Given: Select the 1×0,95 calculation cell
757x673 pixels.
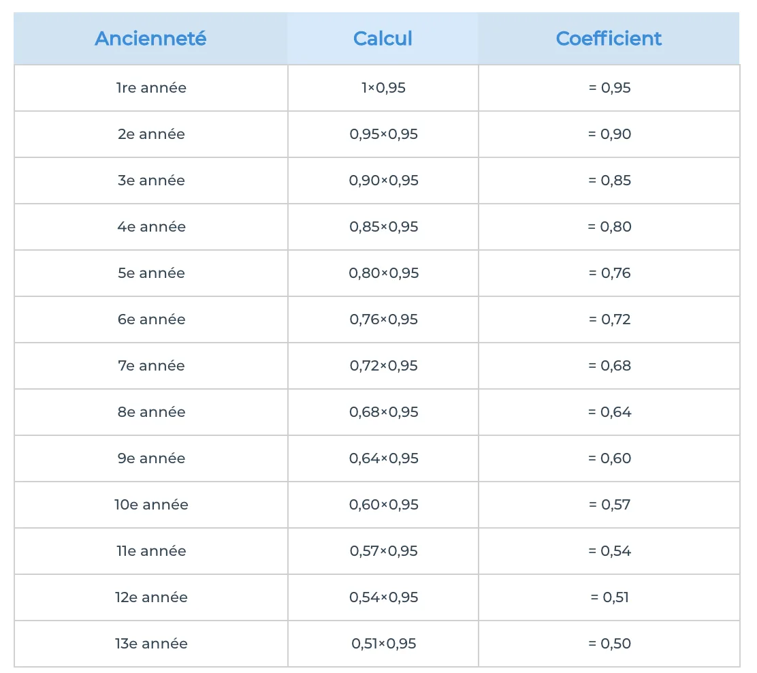Looking at the screenshot, I should 383,88.
